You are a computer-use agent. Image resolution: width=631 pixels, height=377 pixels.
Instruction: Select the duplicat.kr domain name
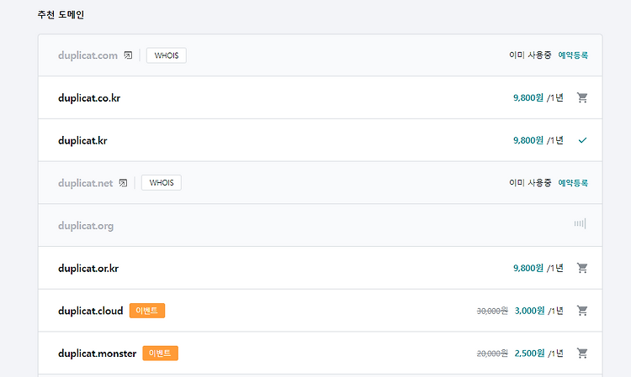pos(82,140)
